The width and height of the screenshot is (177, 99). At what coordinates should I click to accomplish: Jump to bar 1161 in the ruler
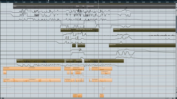click(x=56, y=2)
